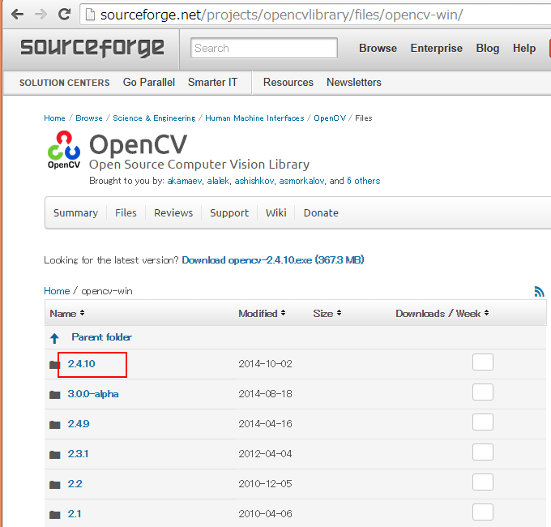Open Go Parallel solution center
This screenshot has height=527, width=551.
click(149, 82)
